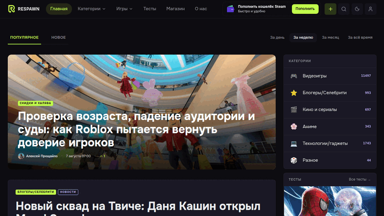The width and height of the screenshot is (384, 216).
Task: Filter by За день
Action: click(x=277, y=37)
